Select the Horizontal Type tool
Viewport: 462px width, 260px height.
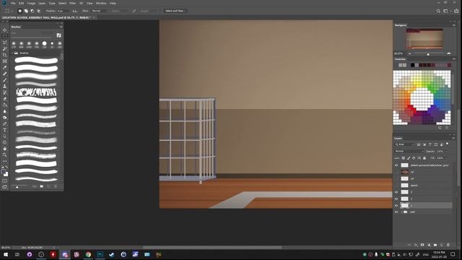click(x=5, y=130)
